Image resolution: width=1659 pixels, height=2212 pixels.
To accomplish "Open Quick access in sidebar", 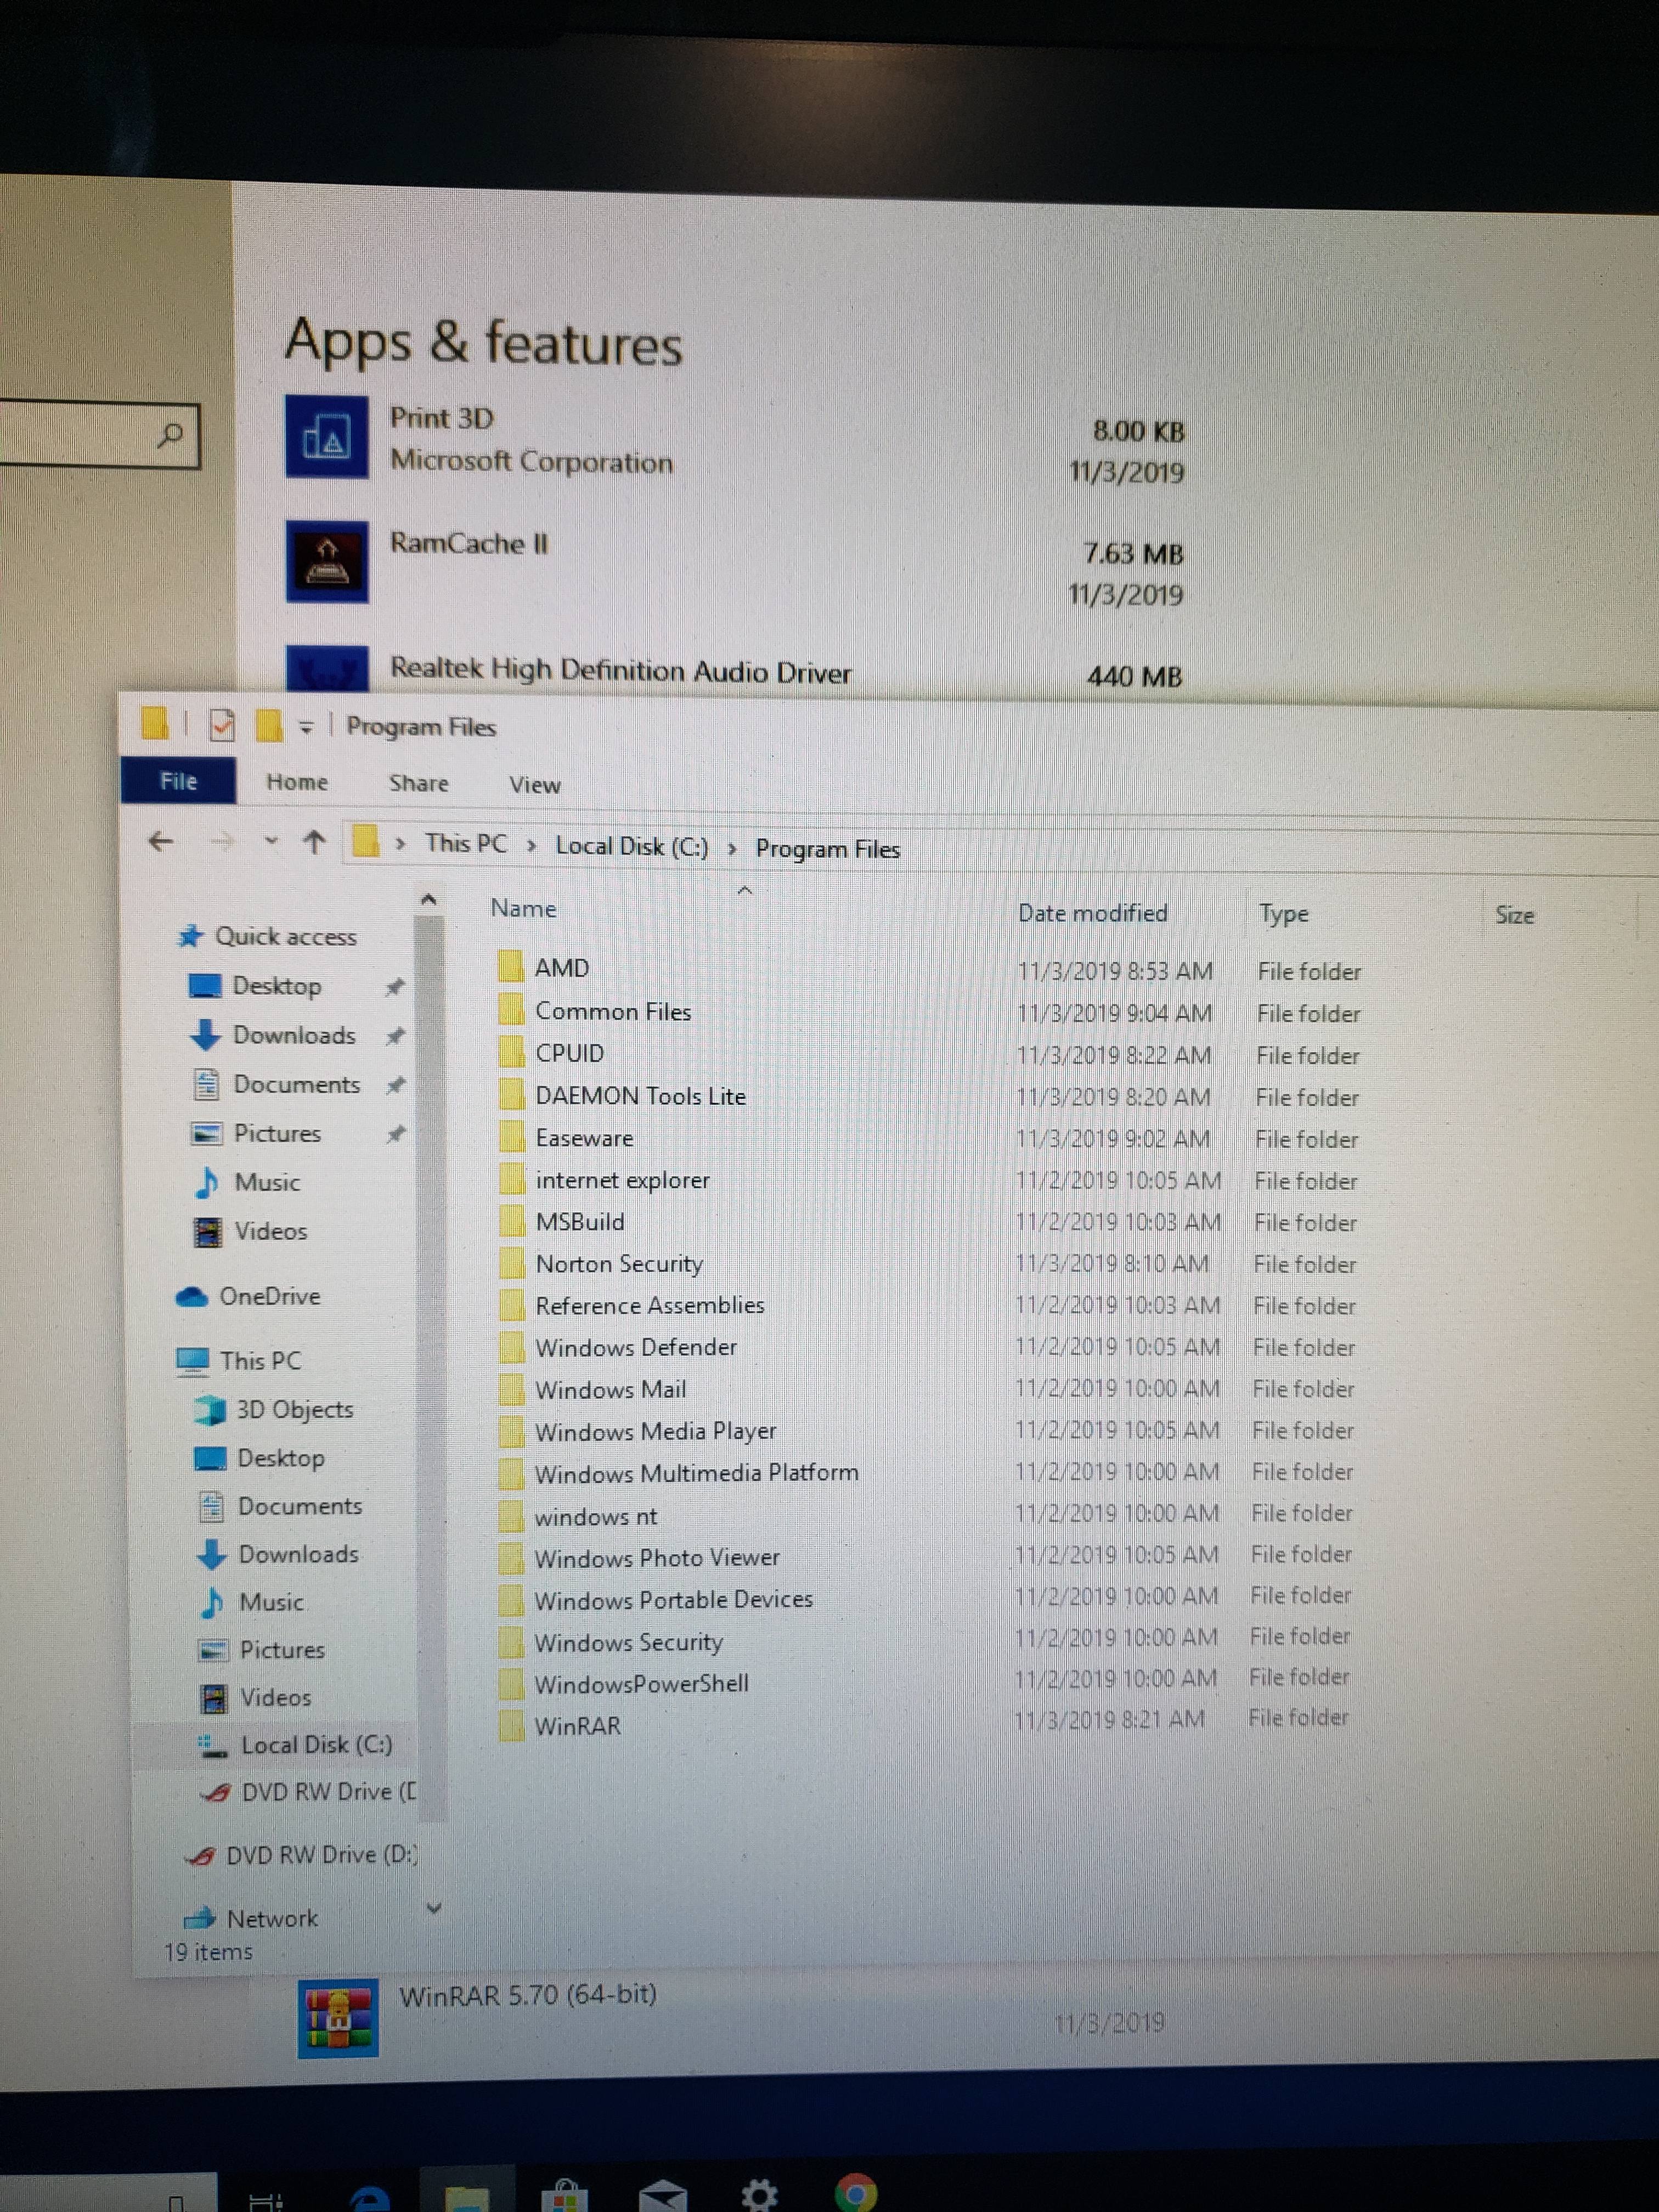I will (x=267, y=936).
